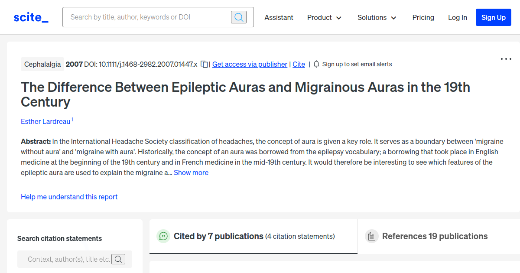Click the Sign Up button
Image resolution: width=520 pixels, height=273 pixels.
pyautogui.click(x=493, y=17)
